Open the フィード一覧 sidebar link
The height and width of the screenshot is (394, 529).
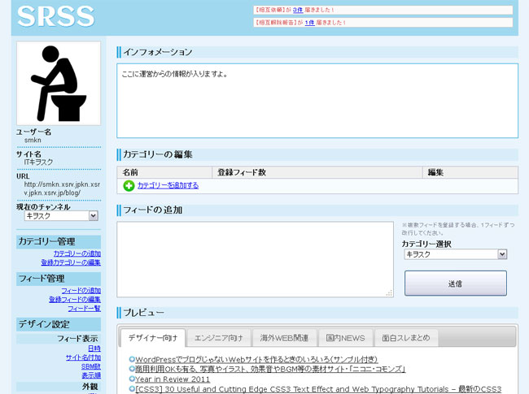(84, 309)
